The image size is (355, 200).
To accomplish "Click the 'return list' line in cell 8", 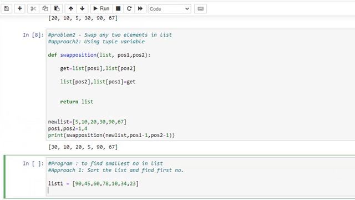I will [77, 102].
